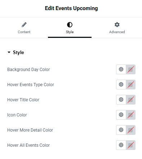The image size is (142, 159).
Task: Choose a Hover All Events Color swatch
Action: click(130, 145)
